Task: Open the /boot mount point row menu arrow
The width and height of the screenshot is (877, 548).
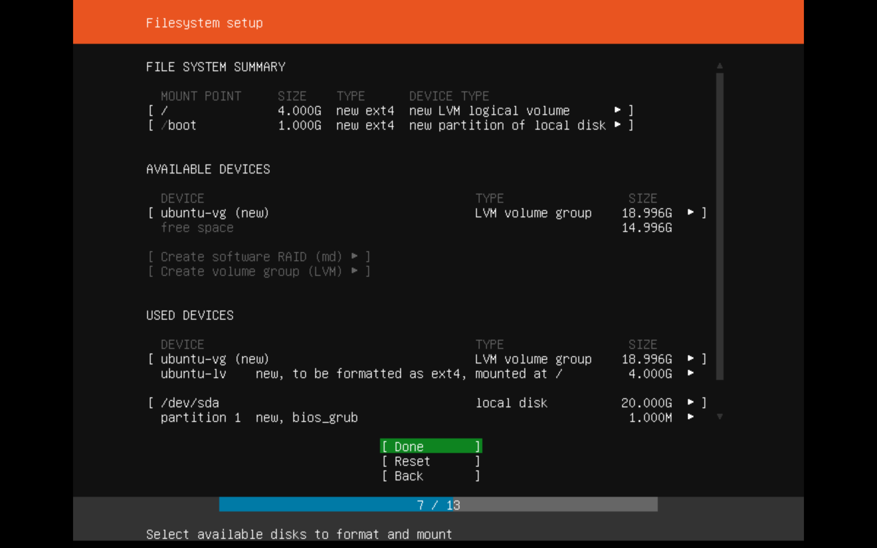Action: (x=618, y=125)
